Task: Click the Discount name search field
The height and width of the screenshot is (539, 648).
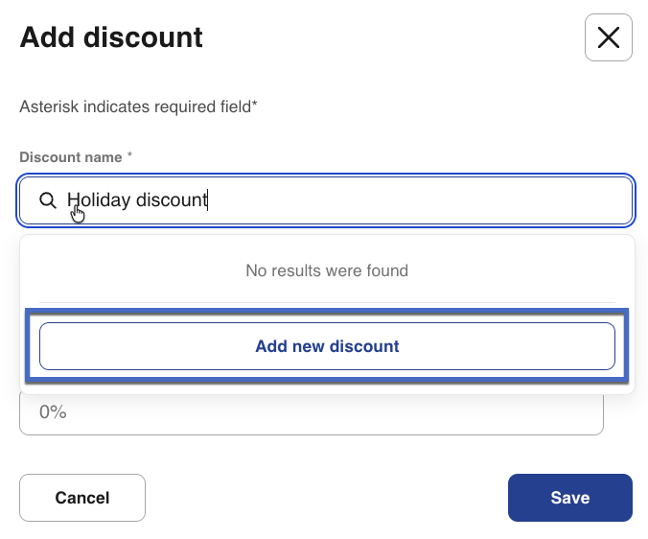Action: click(x=383, y=200)
